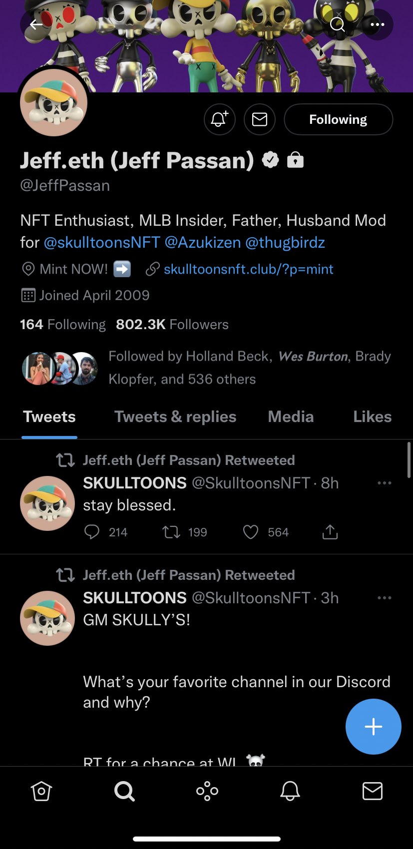View the 802.3K Followers list
The image size is (413, 849).
pyautogui.click(x=172, y=325)
